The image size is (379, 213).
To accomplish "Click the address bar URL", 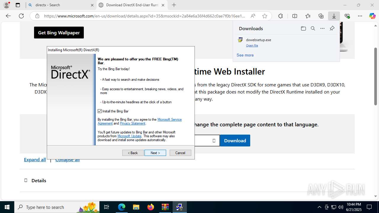I will pyautogui.click(x=144, y=16).
